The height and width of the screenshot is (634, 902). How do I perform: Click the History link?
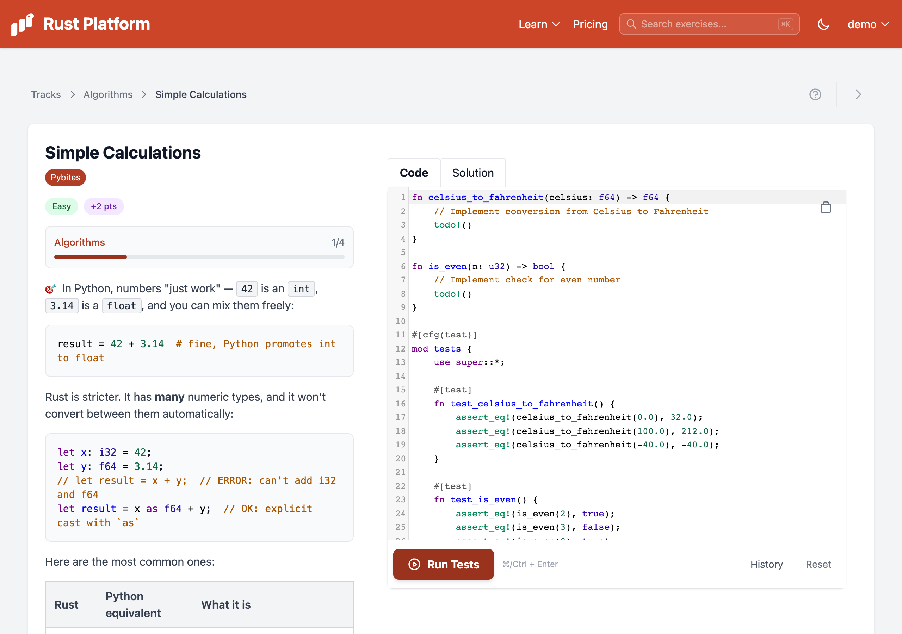click(766, 564)
